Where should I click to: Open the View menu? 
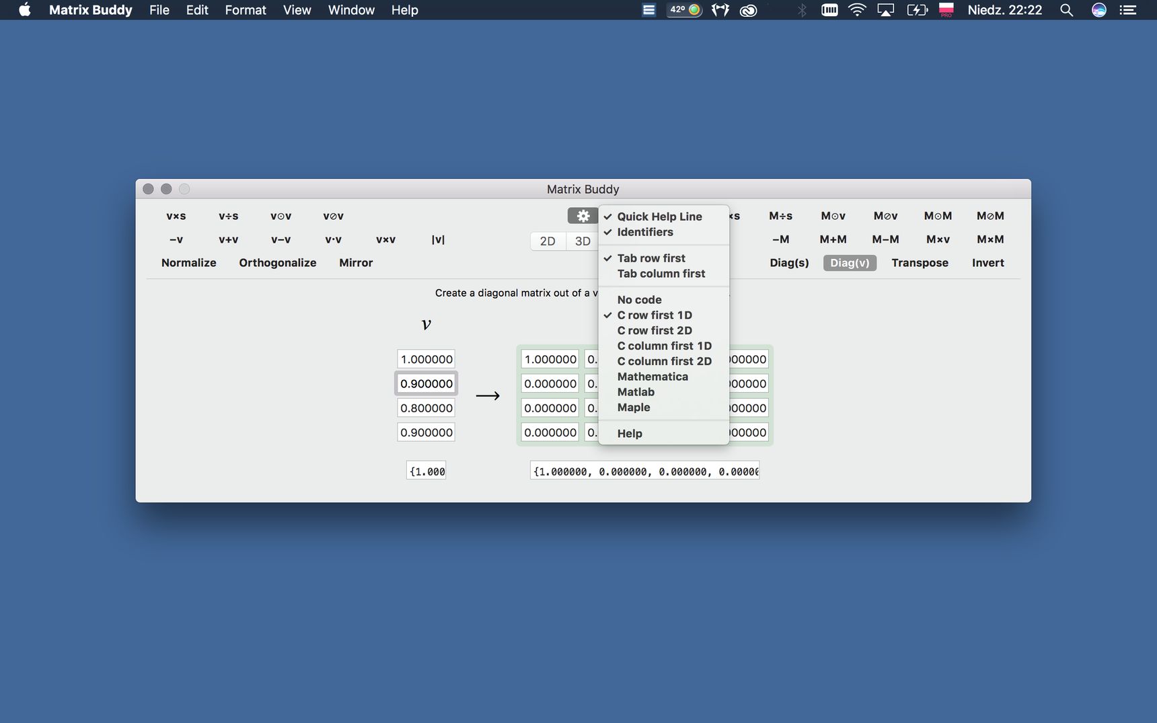[x=297, y=10]
